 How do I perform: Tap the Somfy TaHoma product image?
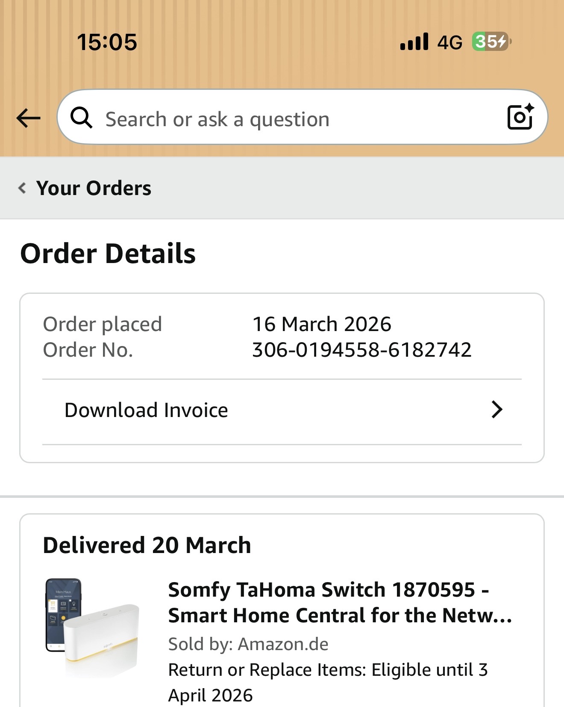pos(92,628)
